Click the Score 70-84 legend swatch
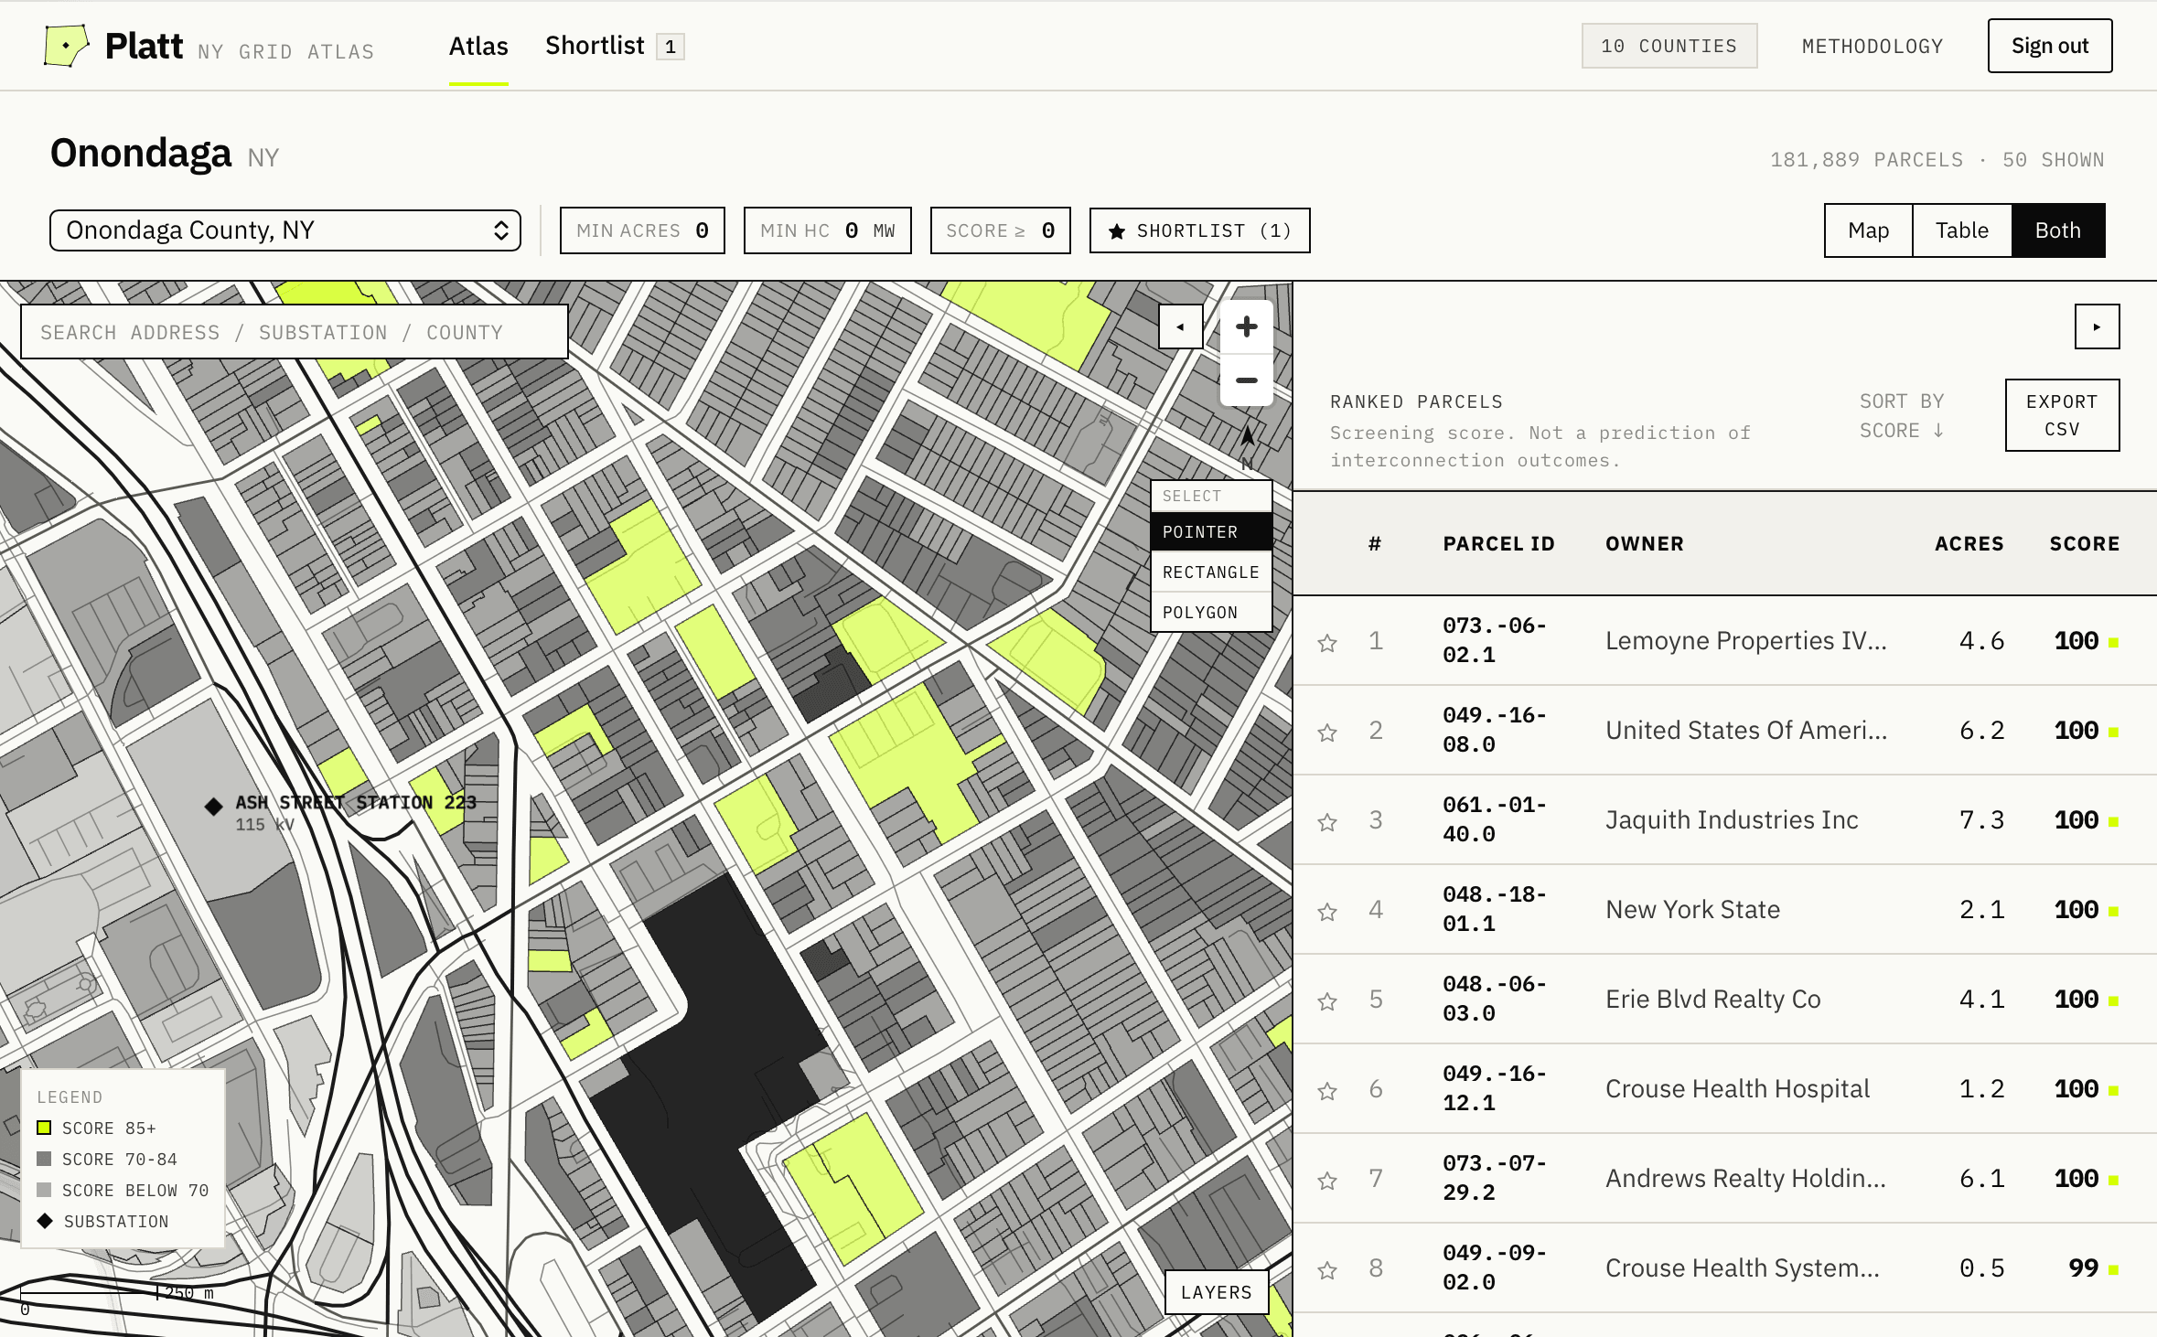Image resolution: width=2157 pixels, height=1337 pixels. (44, 1159)
